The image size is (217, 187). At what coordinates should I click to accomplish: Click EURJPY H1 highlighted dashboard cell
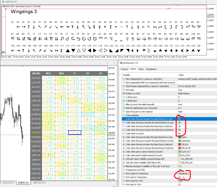[75, 133]
